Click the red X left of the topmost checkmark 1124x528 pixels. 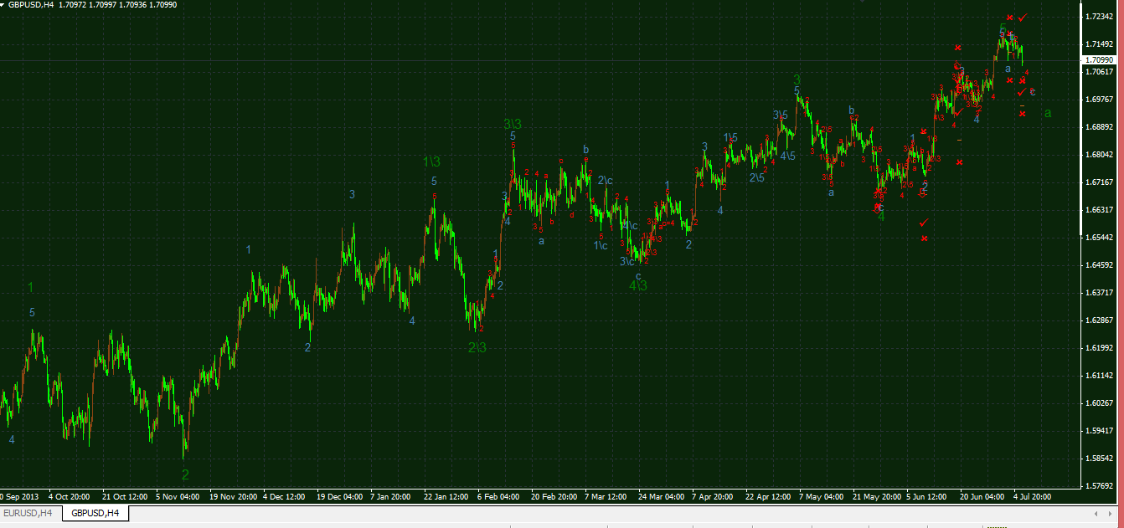click(x=1010, y=18)
